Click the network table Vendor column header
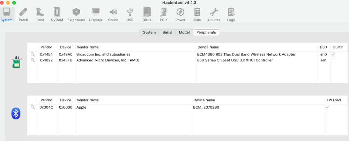Viewport: 349px width, 141px height. click(46, 47)
